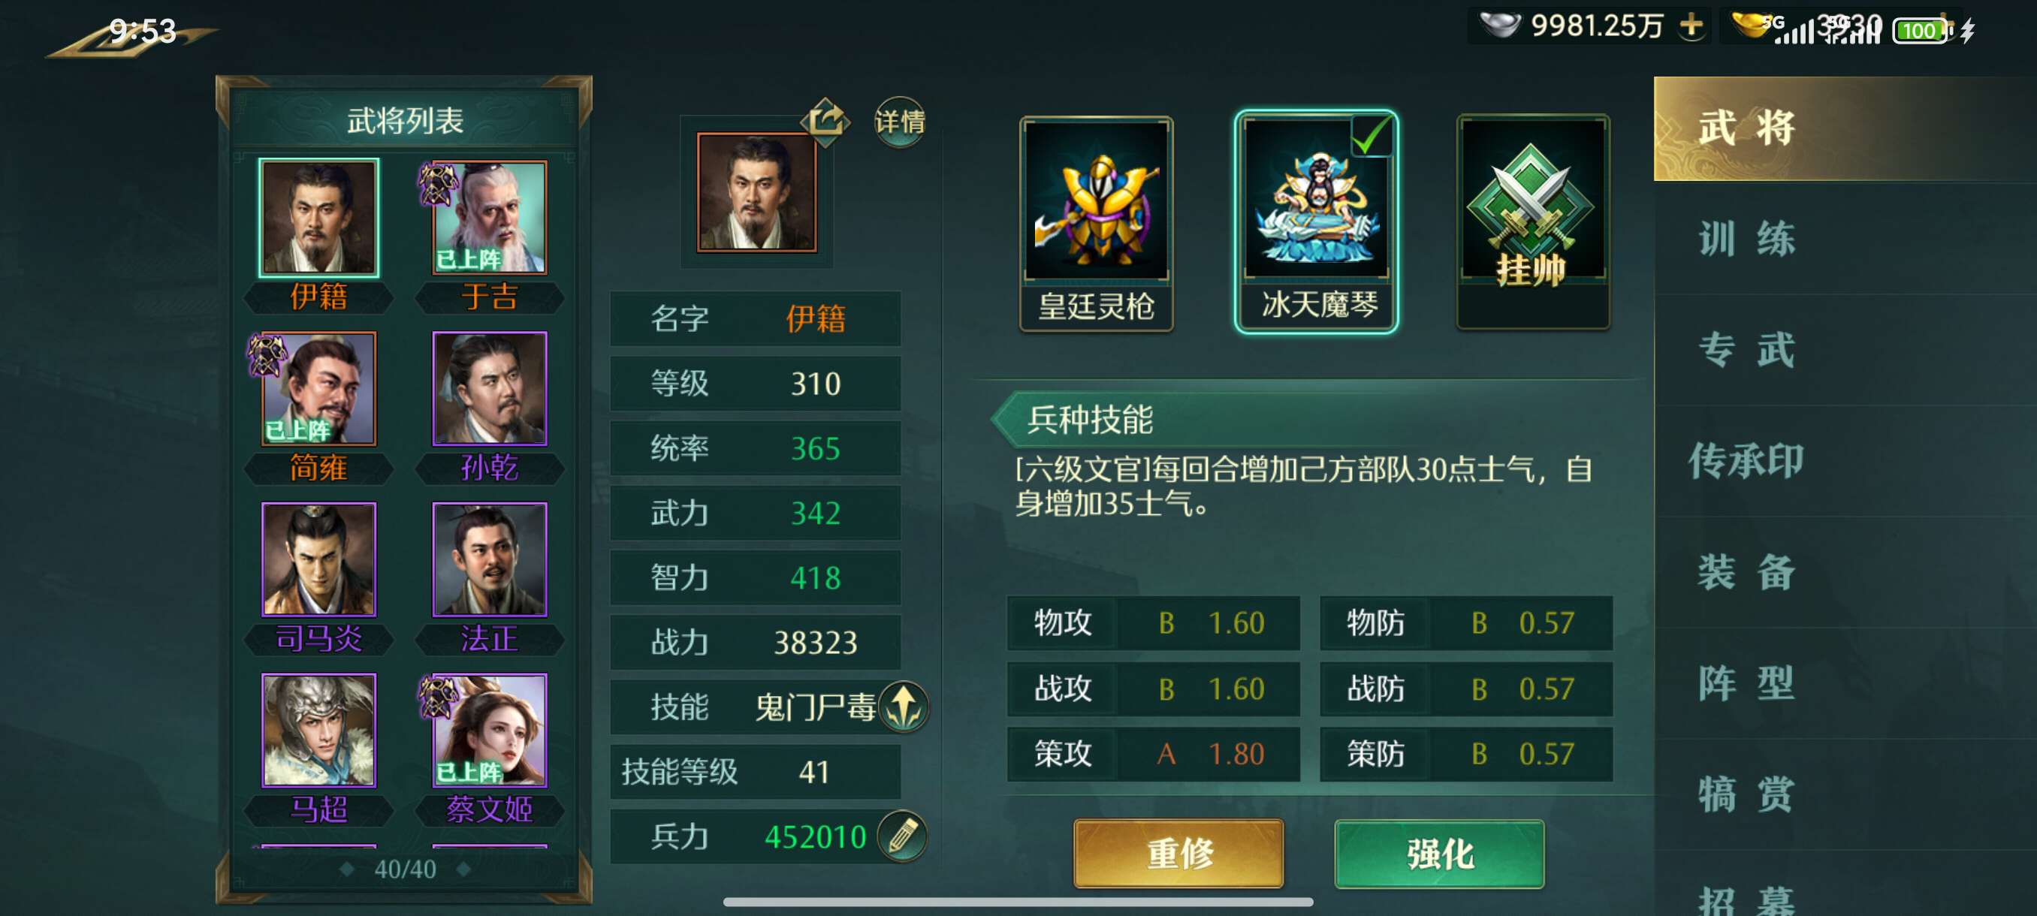Tap the 40/40 list page indicator
2037x916 pixels.
(x=404, y=869)
